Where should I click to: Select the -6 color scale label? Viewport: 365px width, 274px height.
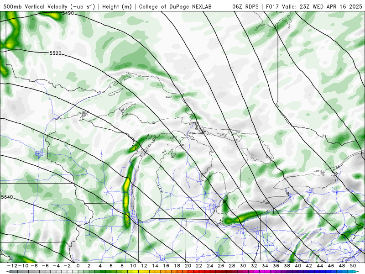coord(45,266)
